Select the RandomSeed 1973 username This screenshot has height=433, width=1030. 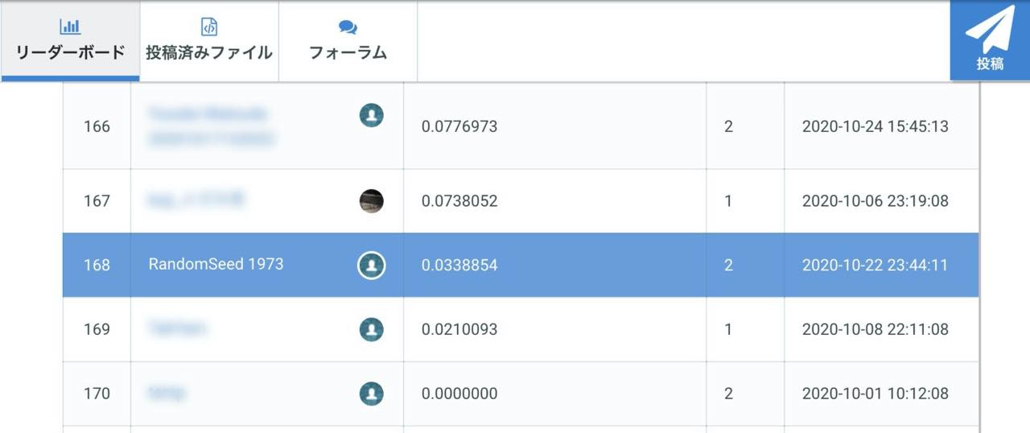coord(216,264)
